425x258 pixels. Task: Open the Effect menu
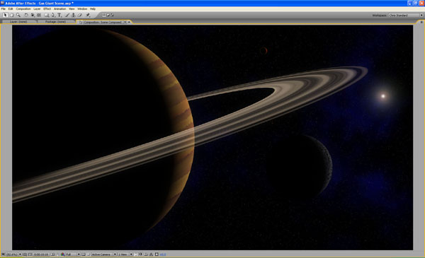point(47,9)
